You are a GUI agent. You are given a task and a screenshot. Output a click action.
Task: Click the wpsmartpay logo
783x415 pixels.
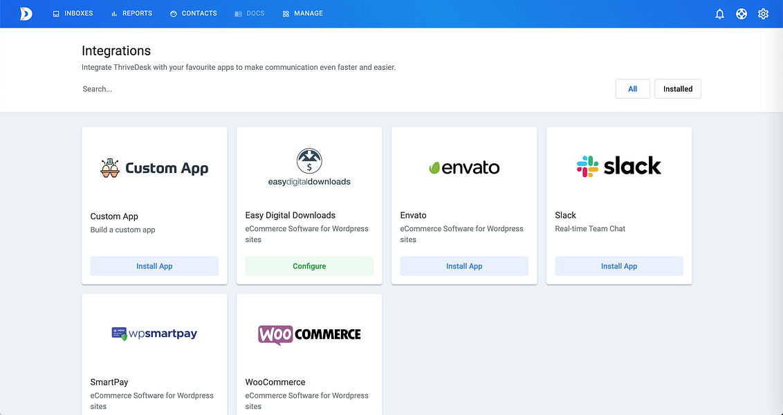154,333
